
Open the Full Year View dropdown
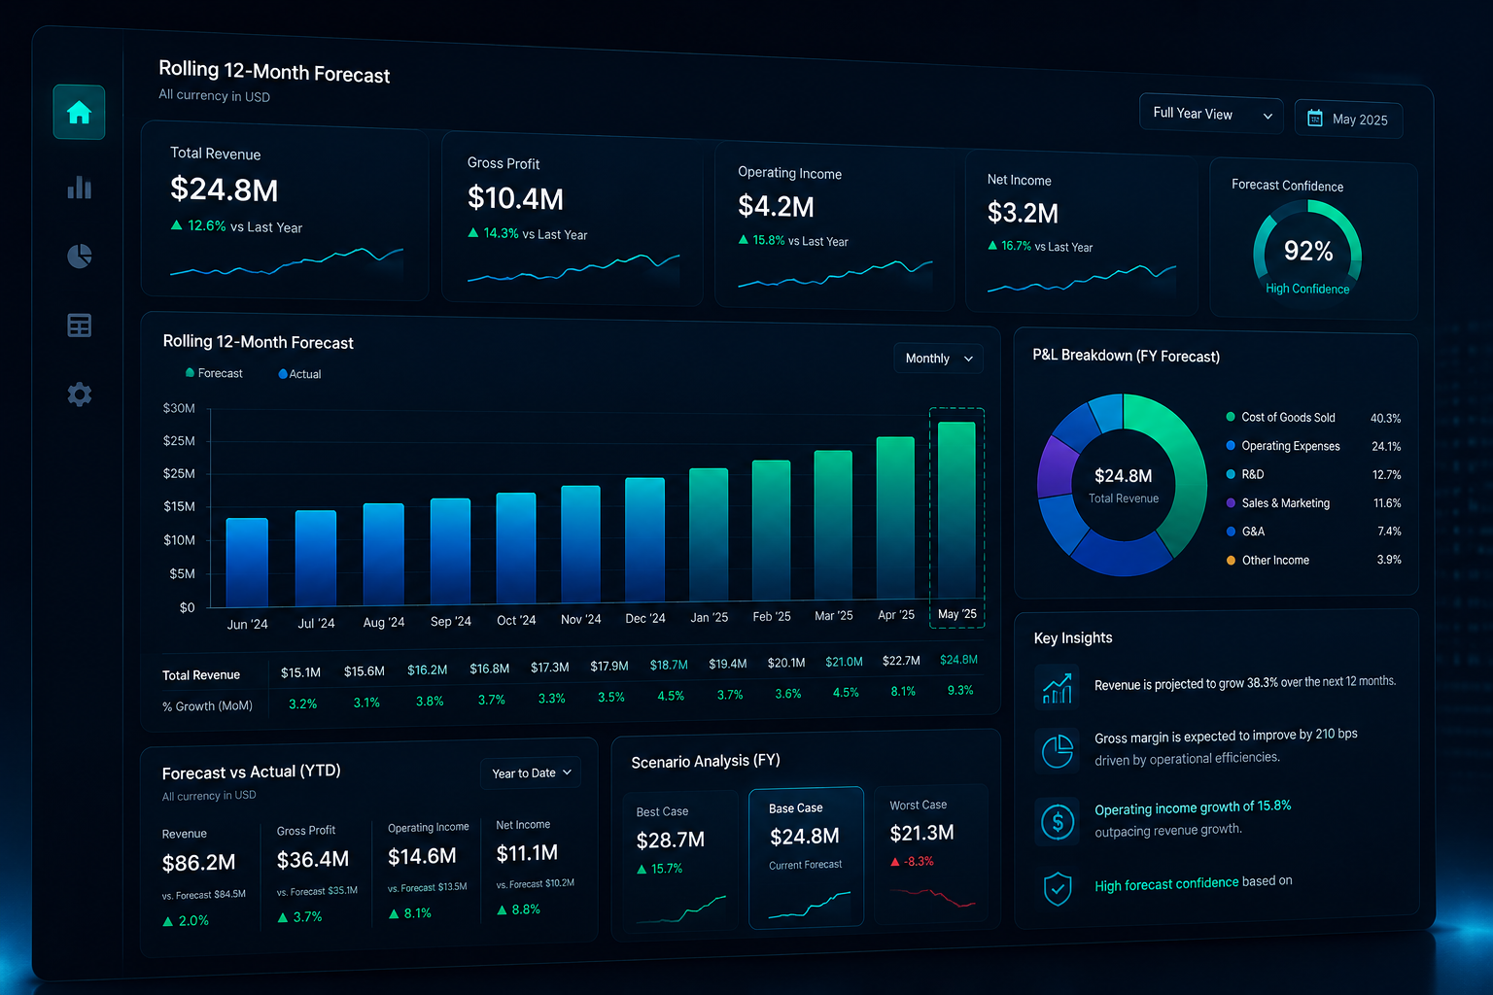tap(1211, 115)
